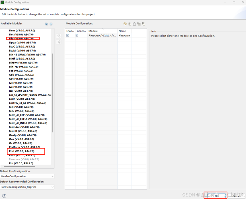This screenshot has width=246, height=199.
Task: Select Mem_43_EEP module
Action: pos(27,115)
